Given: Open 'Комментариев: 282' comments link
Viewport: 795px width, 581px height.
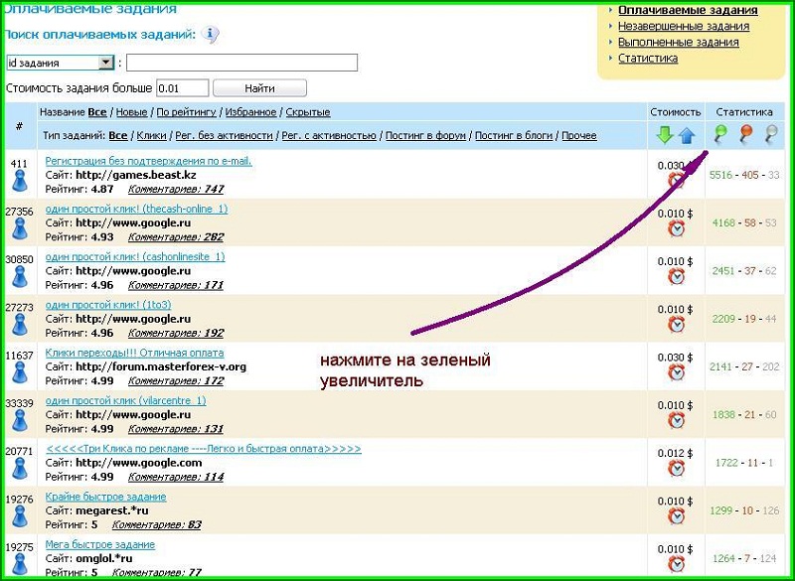Looking at the screenshot, I should pyautogui.click(x=176, y=237).
